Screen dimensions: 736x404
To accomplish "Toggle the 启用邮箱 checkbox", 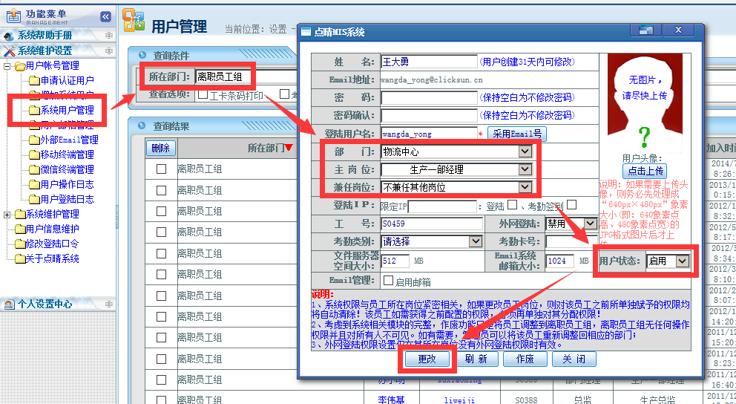I will tap(388, 281).
